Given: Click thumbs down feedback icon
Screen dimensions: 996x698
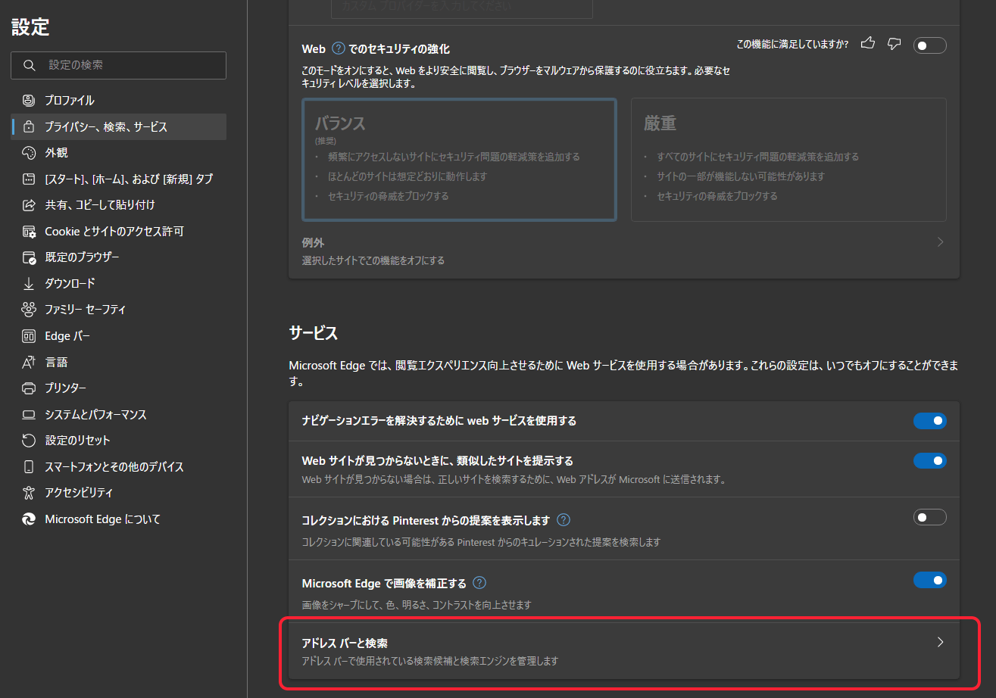Looking at the screenshot, I should coord(894,44).
